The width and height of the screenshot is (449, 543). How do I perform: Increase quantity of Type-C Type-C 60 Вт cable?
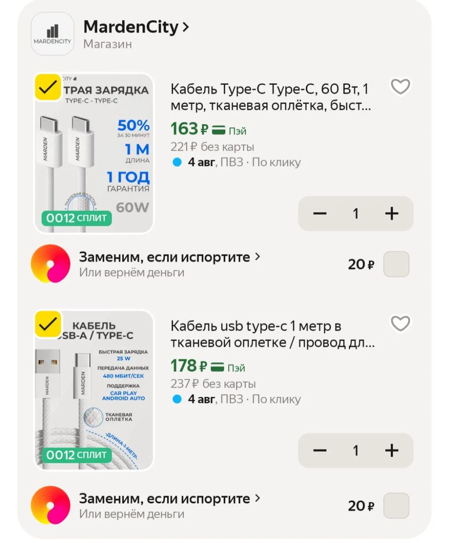392,213
